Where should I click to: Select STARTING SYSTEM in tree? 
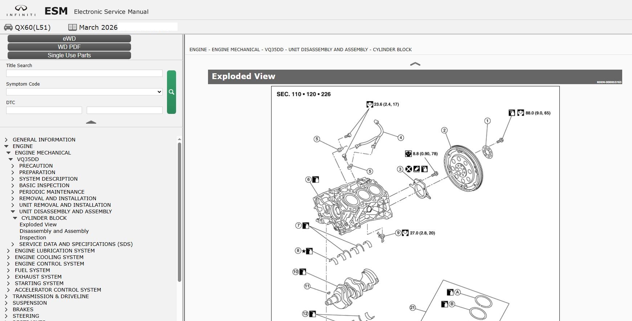(x=39, y=283)
